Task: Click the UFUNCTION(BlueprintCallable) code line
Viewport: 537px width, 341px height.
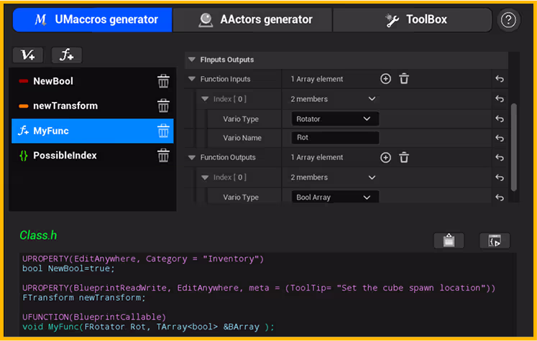Action: click(x=94, y=317)
